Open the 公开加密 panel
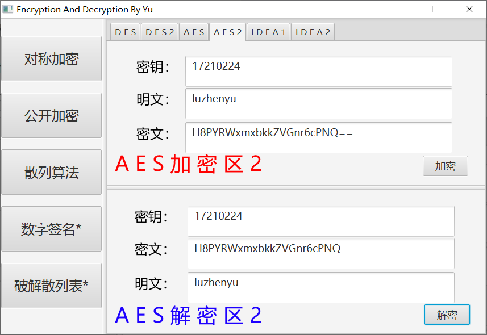 (51, 115)
